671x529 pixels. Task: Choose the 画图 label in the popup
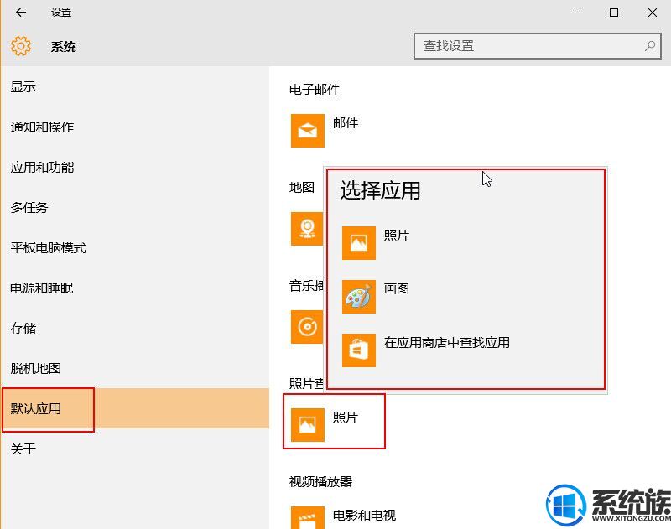(x=396, y=288)
